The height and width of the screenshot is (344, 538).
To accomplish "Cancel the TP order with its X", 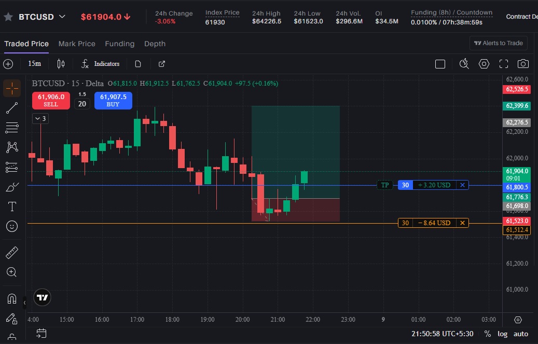I will (x=462, y=185).
